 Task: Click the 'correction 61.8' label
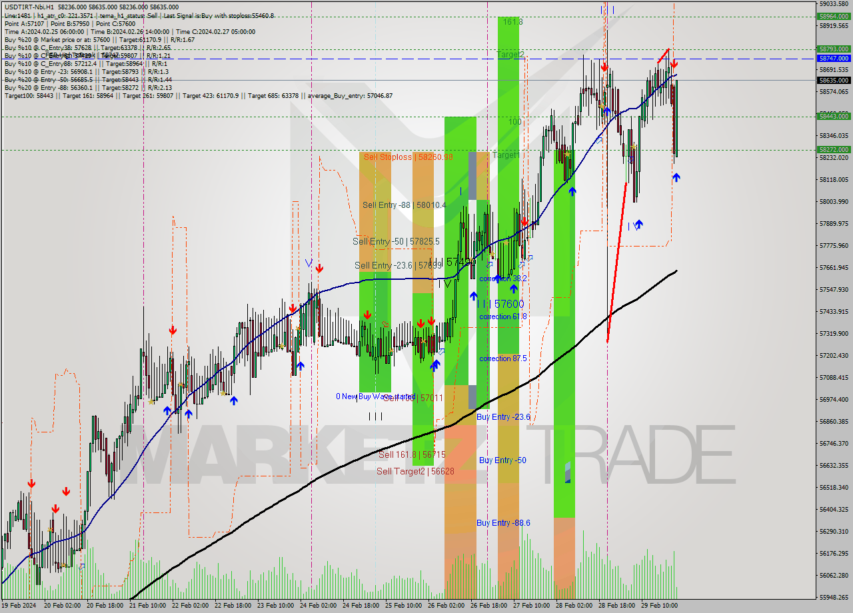click(x=503, y=316)
